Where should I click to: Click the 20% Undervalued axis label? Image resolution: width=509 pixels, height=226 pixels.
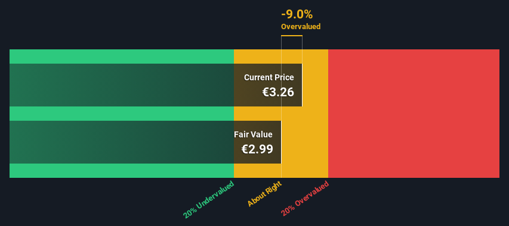click(208, 199)
